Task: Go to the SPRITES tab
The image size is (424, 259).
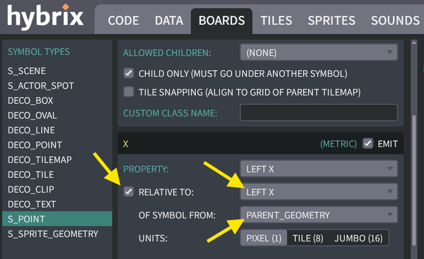Action: pyautogui.click(x=331, y=21)
